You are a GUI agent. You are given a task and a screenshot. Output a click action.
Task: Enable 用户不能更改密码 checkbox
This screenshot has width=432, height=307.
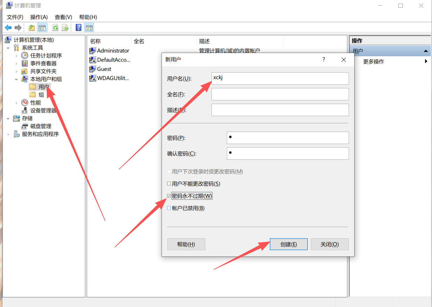[x=169, y=184]
